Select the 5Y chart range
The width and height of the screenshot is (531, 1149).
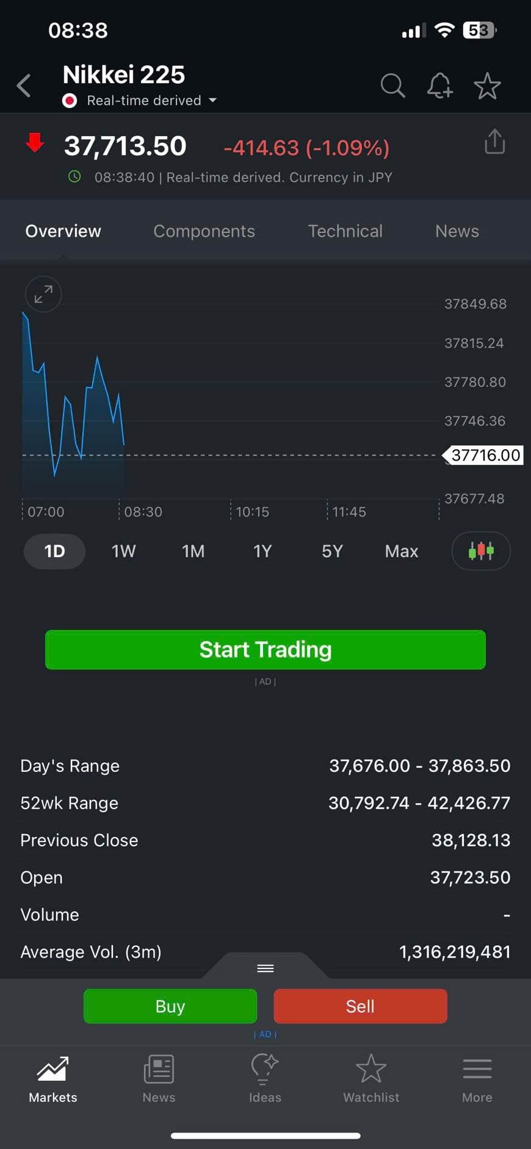click(332, 552)
